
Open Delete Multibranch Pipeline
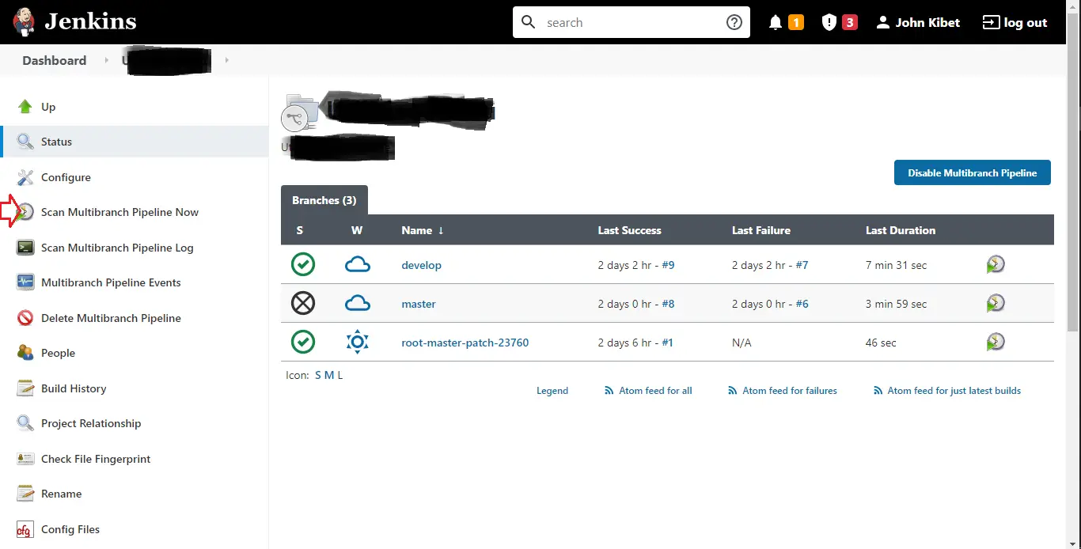110,317
